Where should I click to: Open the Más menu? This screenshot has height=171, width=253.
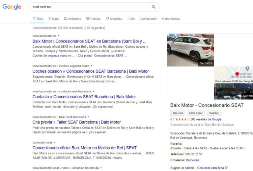click(131, 18)
